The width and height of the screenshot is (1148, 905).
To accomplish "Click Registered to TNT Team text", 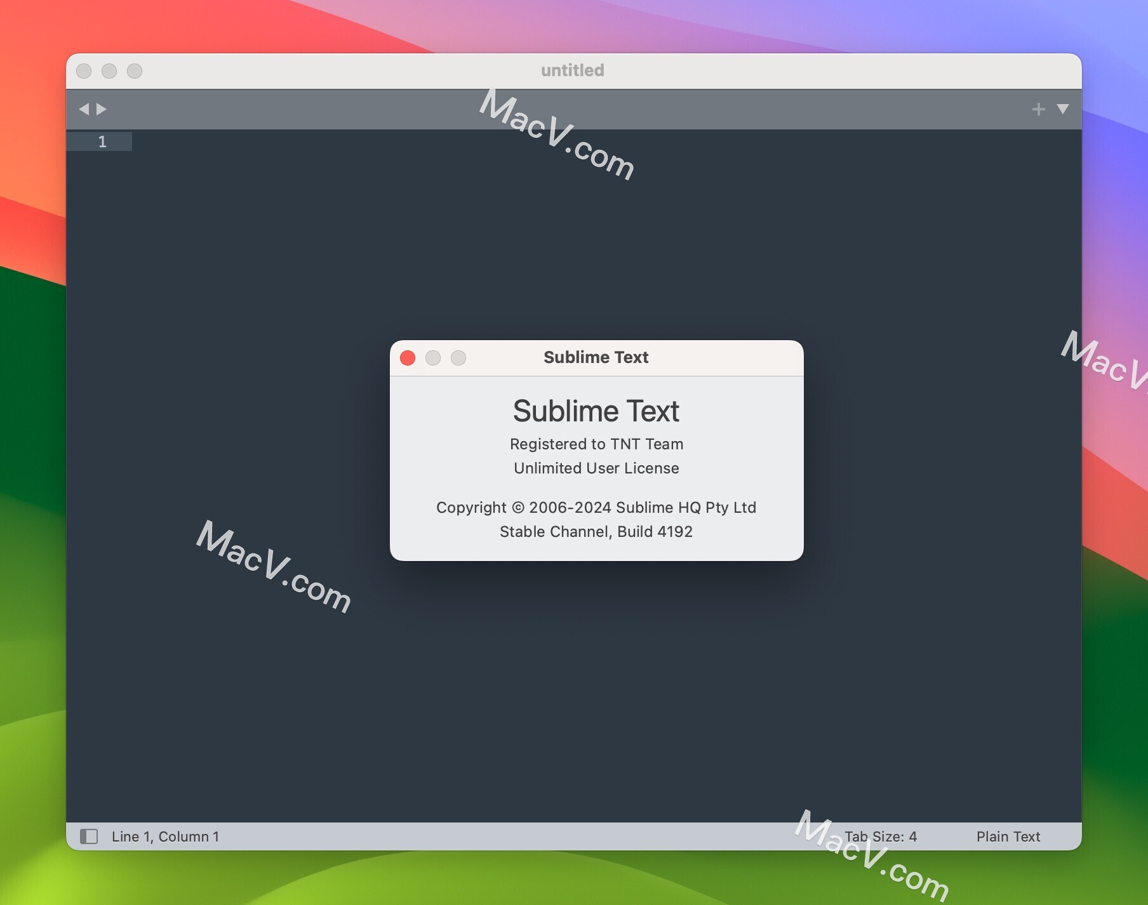I will (596, 444).
